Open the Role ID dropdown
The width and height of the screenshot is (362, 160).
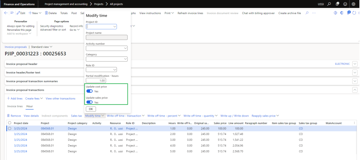[114, 70]
